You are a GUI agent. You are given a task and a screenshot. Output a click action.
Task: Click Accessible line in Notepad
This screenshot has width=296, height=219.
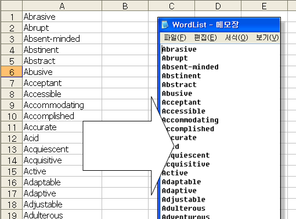(183, 111)
